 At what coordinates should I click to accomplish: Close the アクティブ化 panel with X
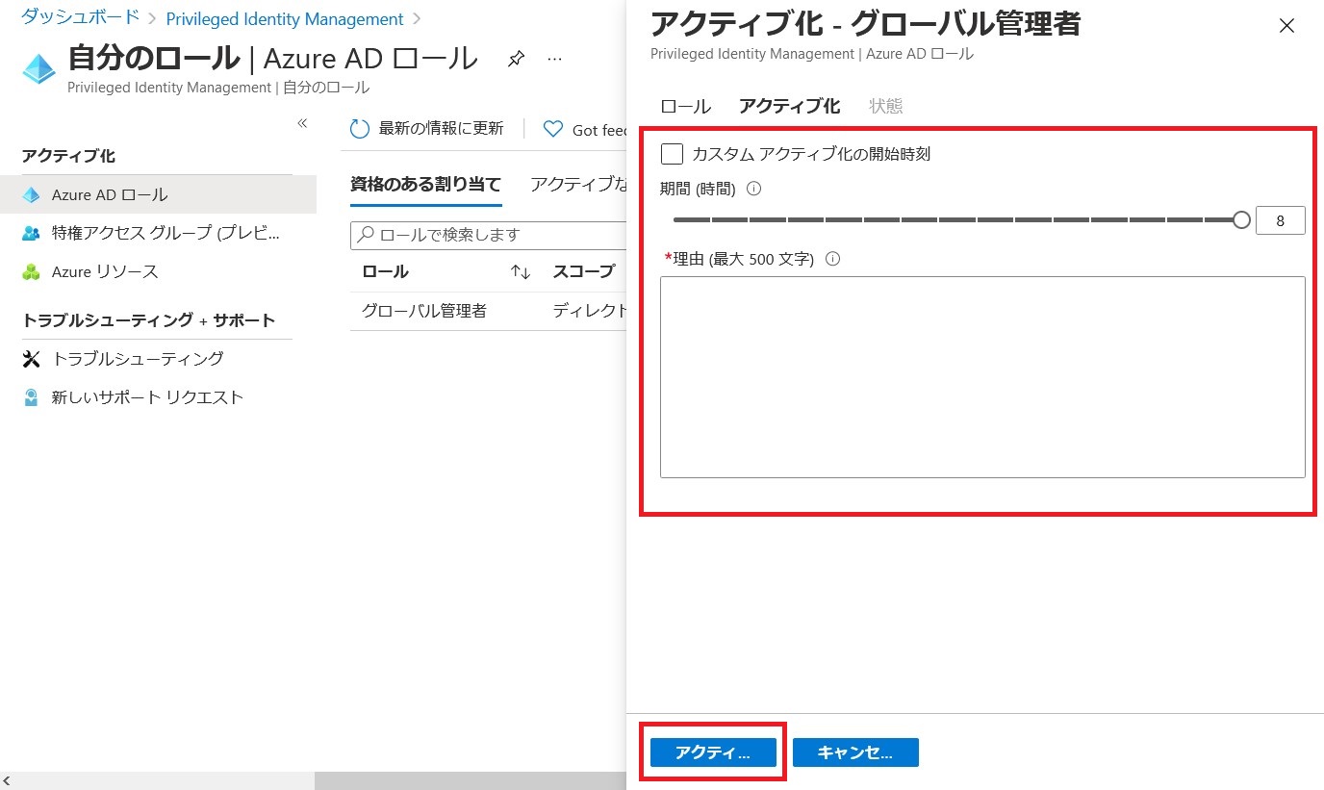pyautogui.click(x=1286, y=26)
